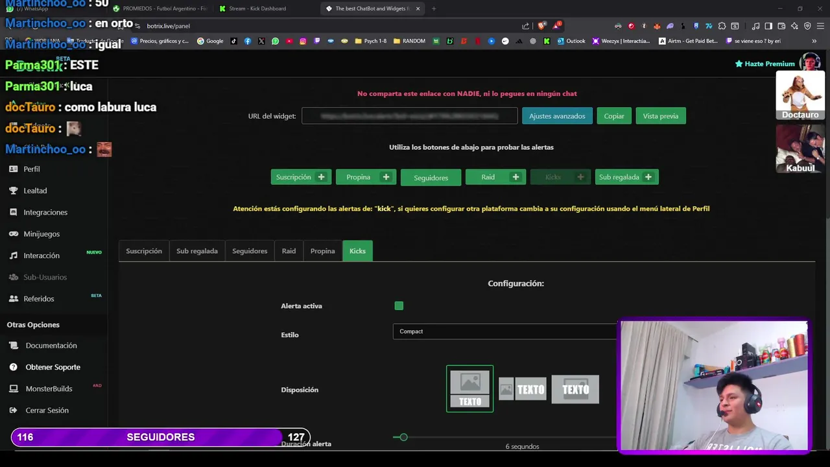Screen dimensions: 830x467
Task: Switch to Stream - Kick Dashboard tab
Action: tap(266, 8)
